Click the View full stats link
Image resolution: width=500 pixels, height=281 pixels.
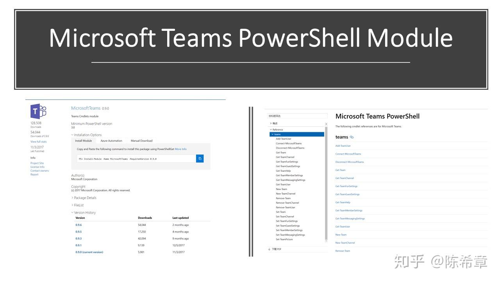click(x=38, y=142)
